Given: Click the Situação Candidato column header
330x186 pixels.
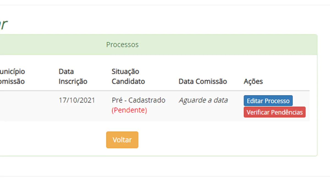Looking at the screenshot, I should (x=128, y=77).
